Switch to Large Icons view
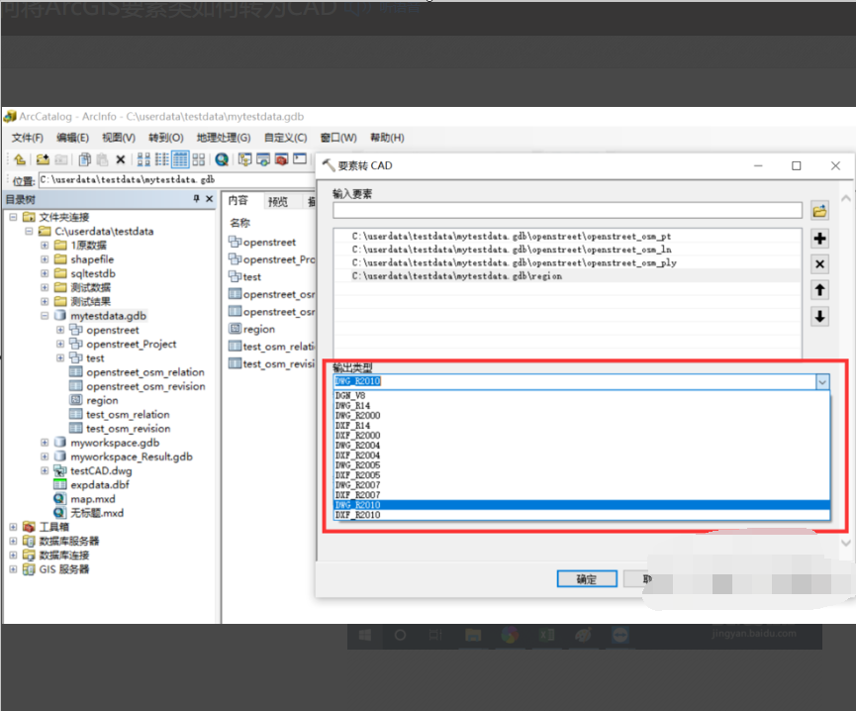This screenshot has height=711, width=856. 143,159
